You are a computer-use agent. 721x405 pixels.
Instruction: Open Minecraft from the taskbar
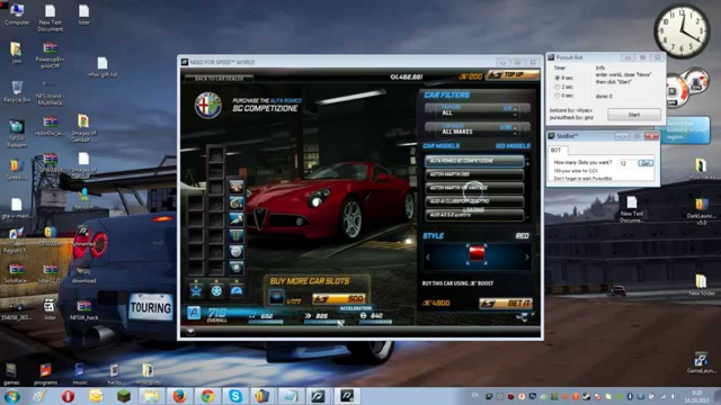coord(123,397)
